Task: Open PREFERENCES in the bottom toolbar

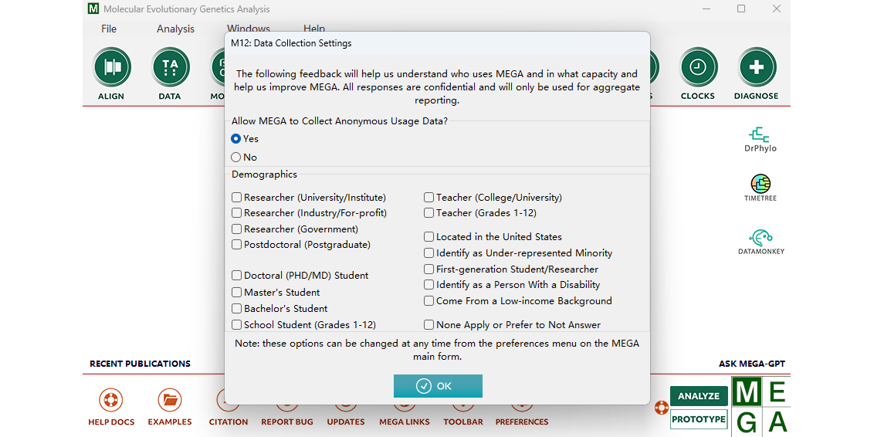Action: click(522, 422)
